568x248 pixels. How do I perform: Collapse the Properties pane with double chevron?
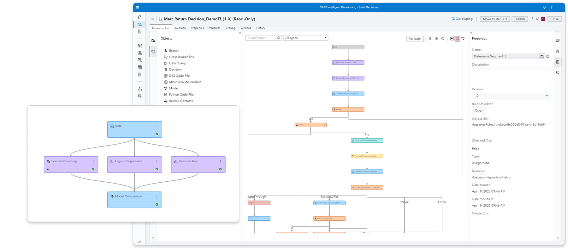pos(471,33)
